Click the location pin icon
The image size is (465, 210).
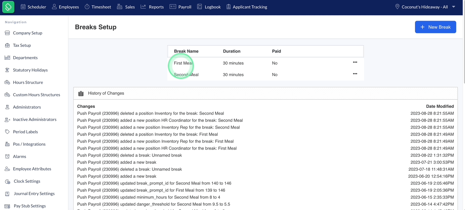[x=397, y=7]
